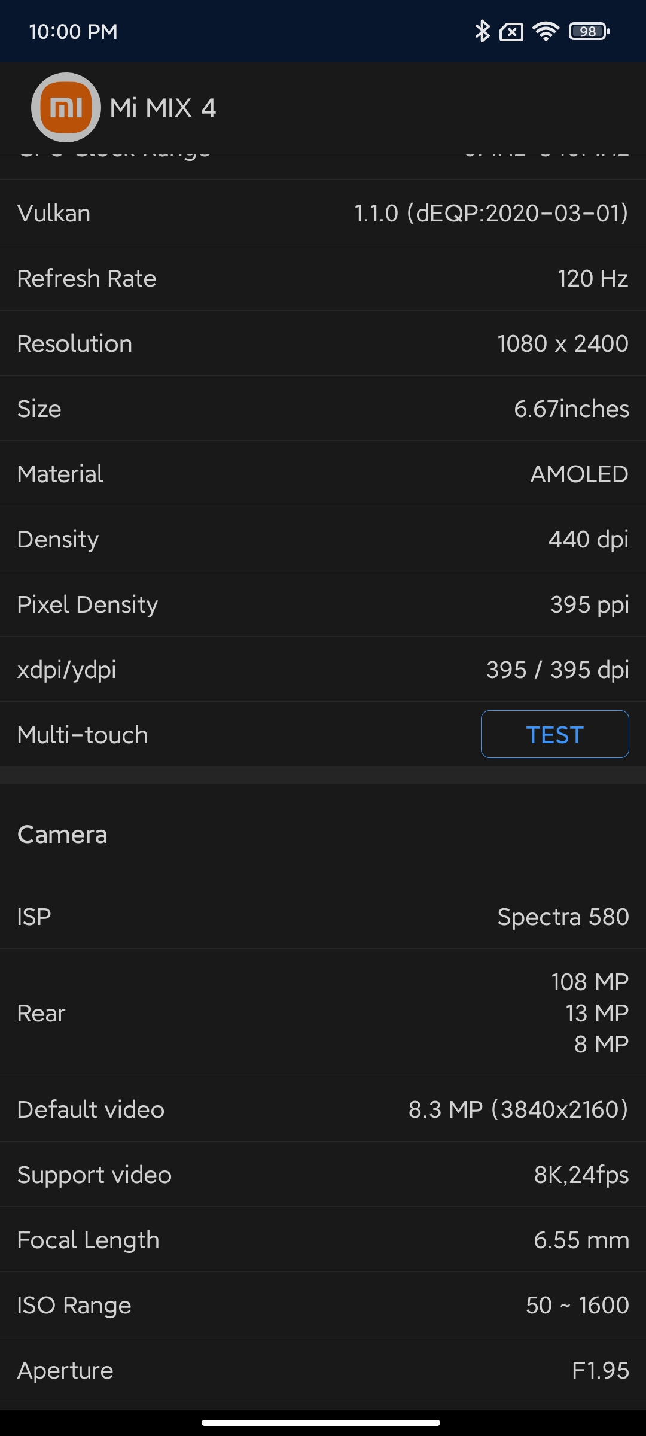Screen dimensions: 646x1436
Task: Tap the Refresh Rate 120 Hz row
Action: click(x=323, y=278)
